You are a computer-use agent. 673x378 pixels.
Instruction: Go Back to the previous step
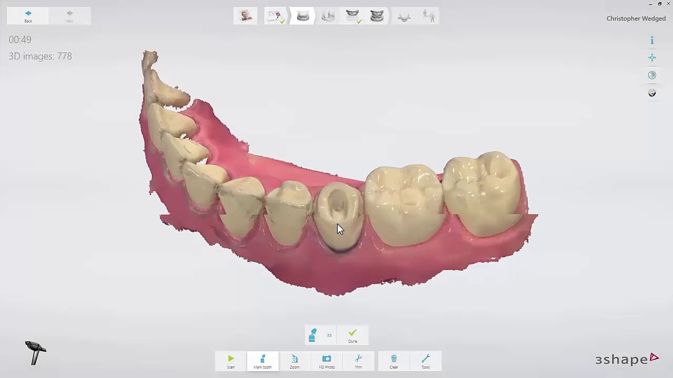28,16
